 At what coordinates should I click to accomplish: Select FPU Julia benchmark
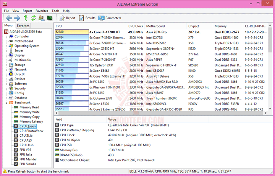click(26, 155)
